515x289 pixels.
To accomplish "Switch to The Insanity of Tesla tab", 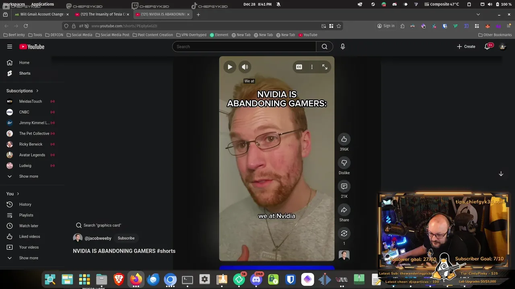I will click(x=102, y=14).
